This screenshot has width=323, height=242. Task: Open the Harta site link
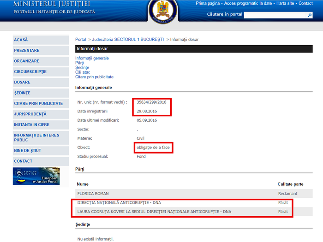click(x=285, y=3)
